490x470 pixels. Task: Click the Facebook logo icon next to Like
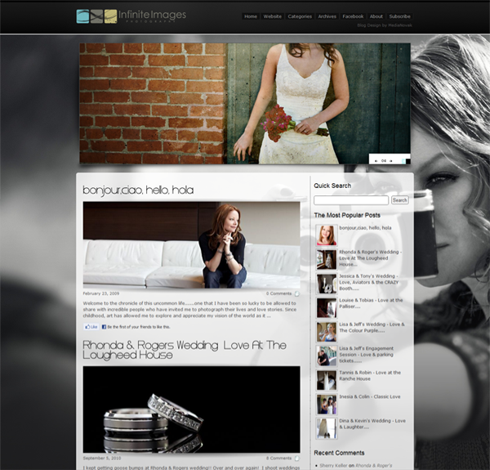pos(104,327)
